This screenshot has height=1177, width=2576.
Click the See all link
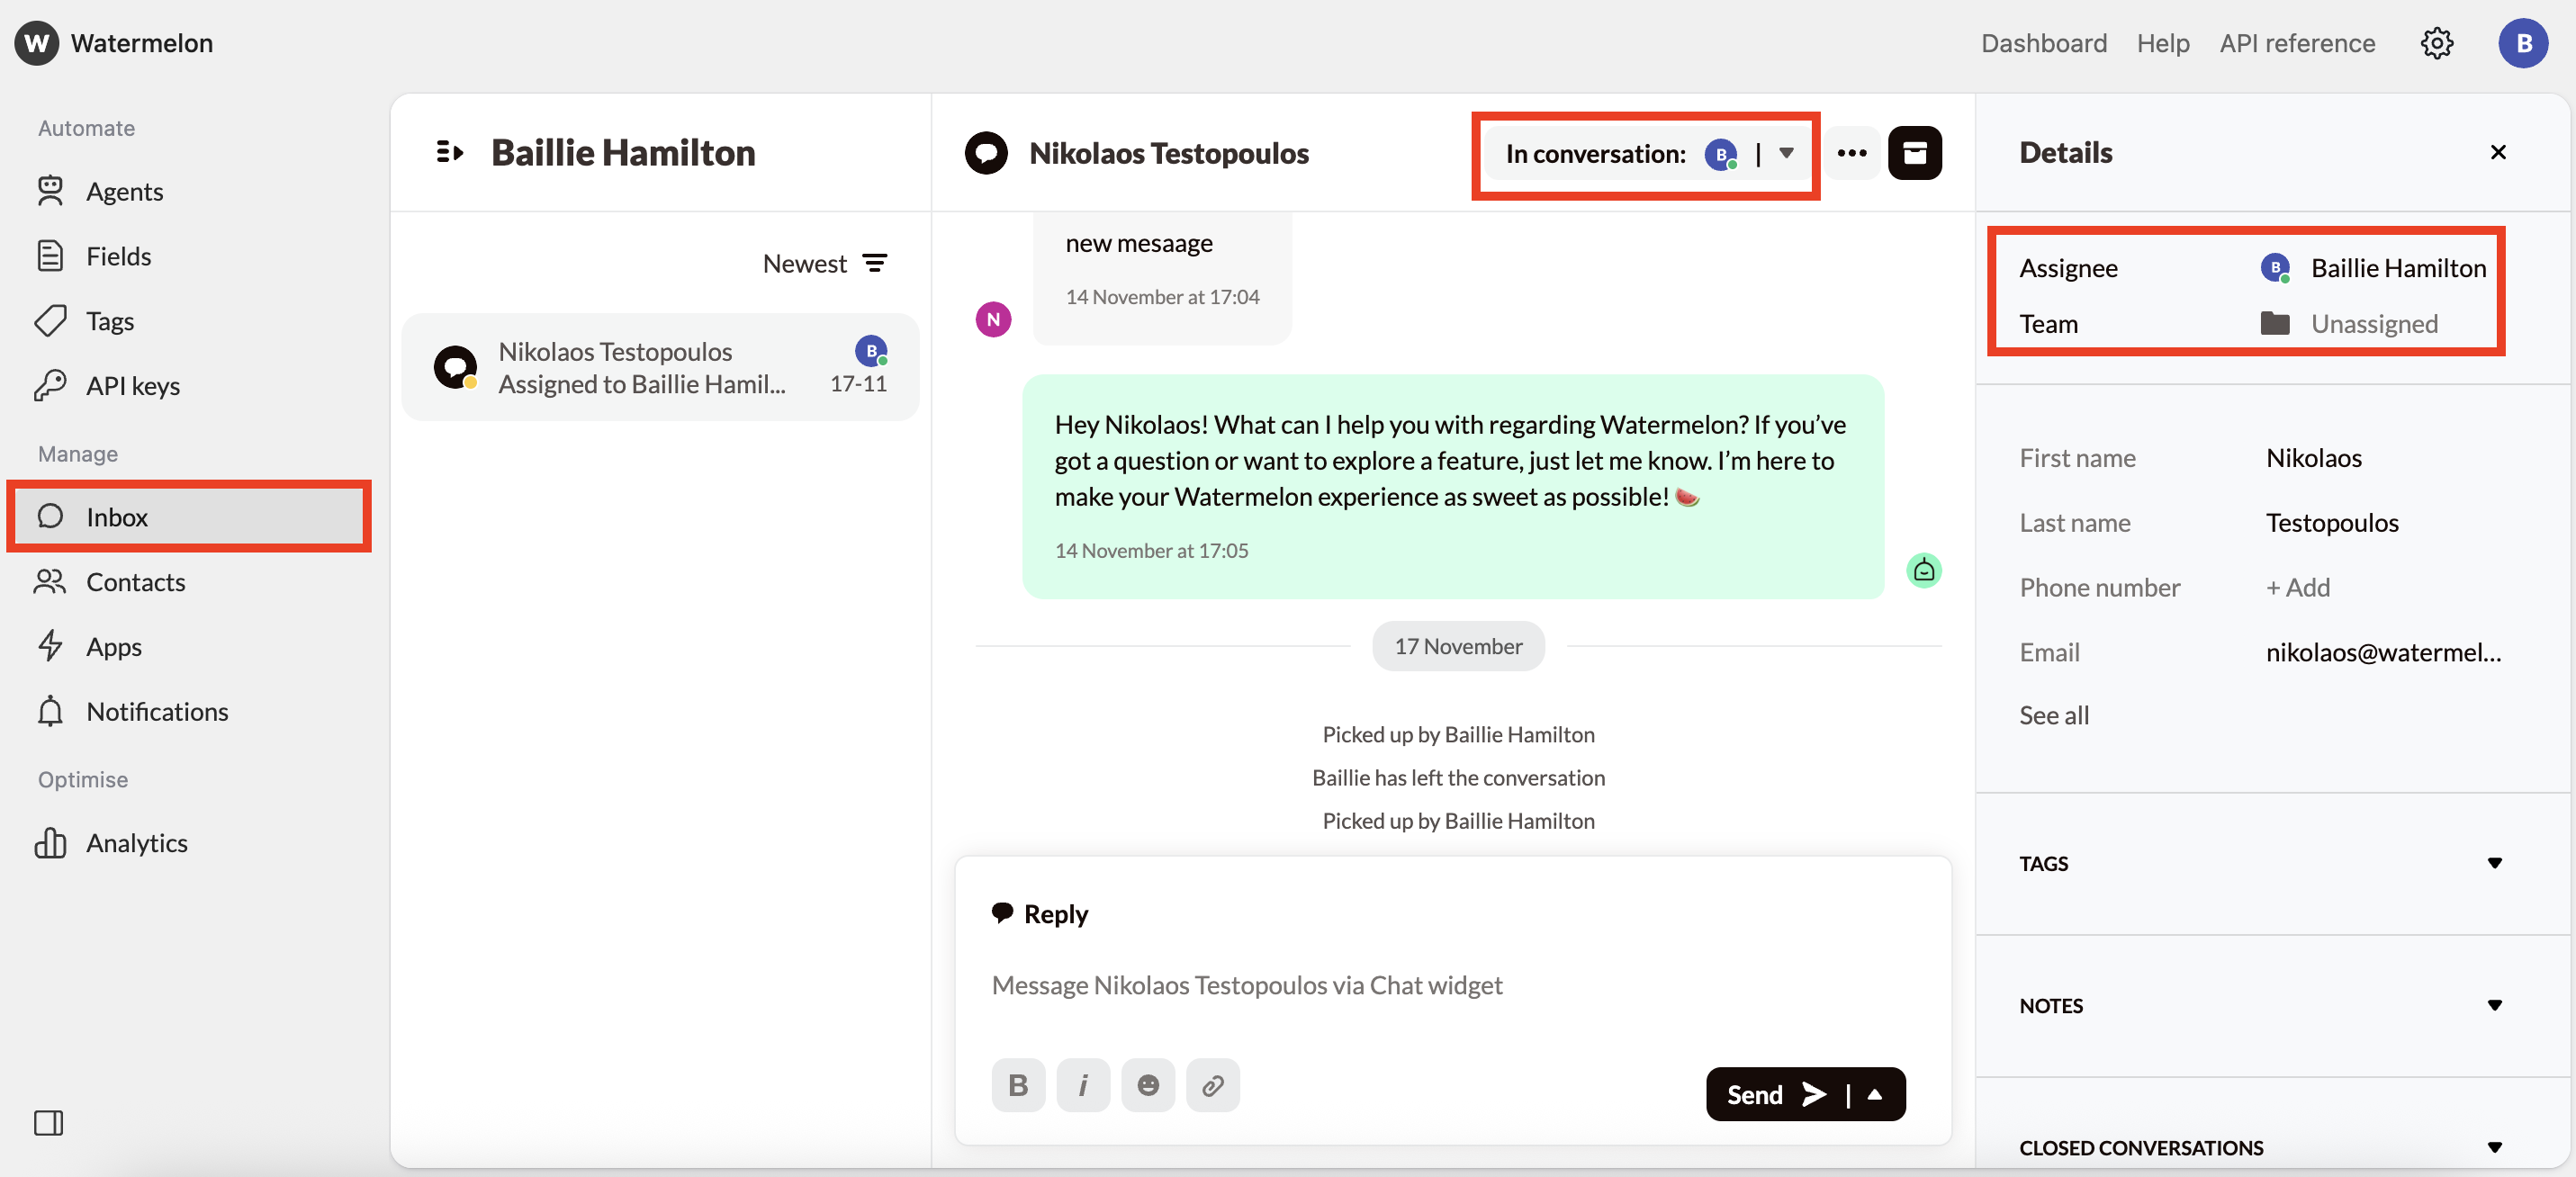point(2053,715)
